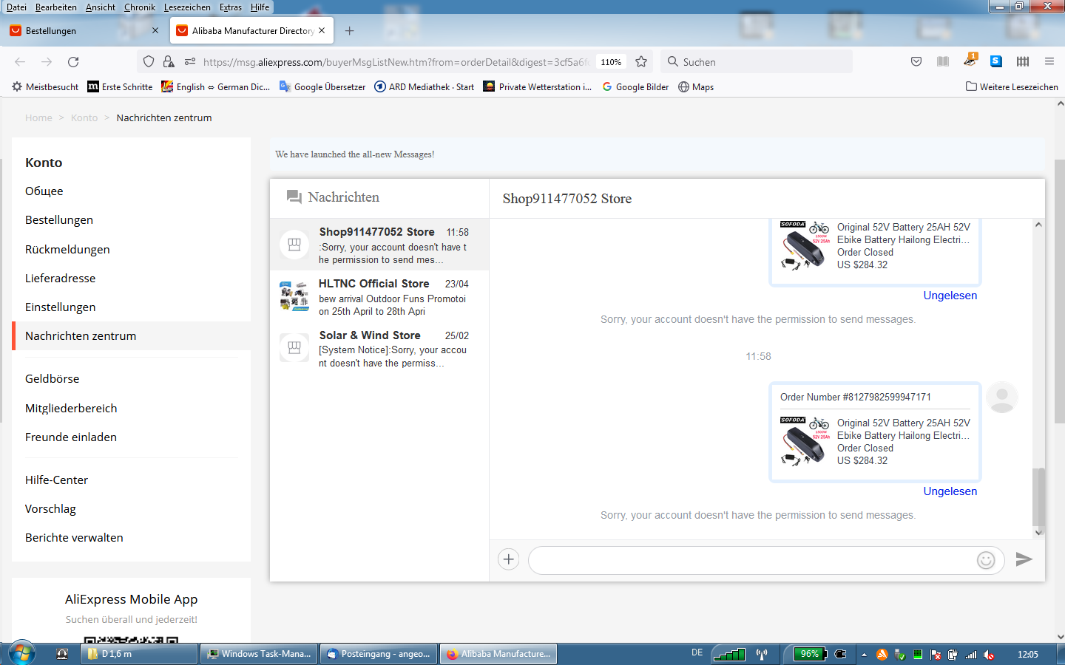Open the Firefox hamburger menu

pyautogui.click(x=1049, y=61)
